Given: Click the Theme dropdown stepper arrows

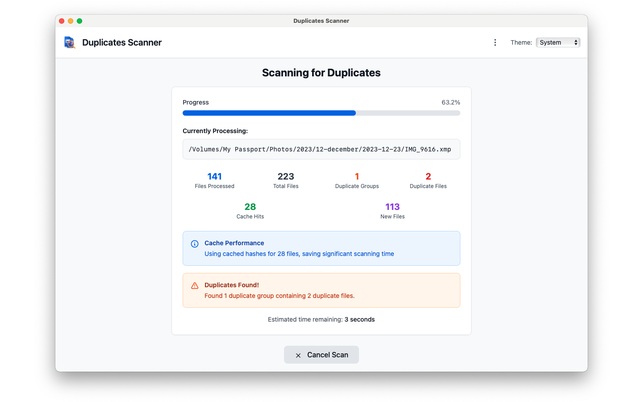Looking at the screenshot, I should [576, 42].
